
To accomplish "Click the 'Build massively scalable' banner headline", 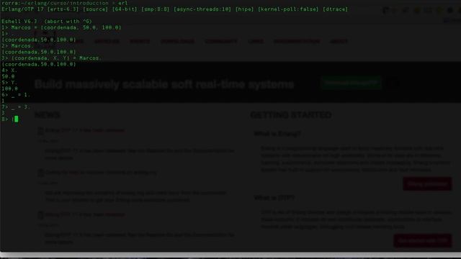I will click(164, 84).
